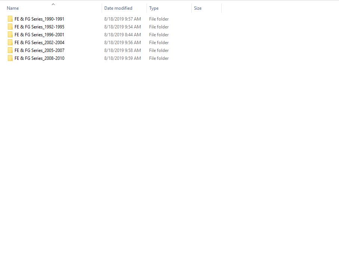Screen dimensions: 339x255
Task: Select folder name FE & FG Series_1992-1995
Action: 39,27
